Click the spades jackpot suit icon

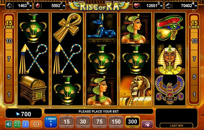(169, 6)
